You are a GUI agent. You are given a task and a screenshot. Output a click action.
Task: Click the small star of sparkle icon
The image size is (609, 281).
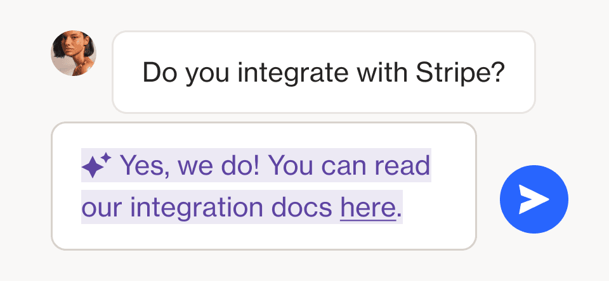pos(107,157)
